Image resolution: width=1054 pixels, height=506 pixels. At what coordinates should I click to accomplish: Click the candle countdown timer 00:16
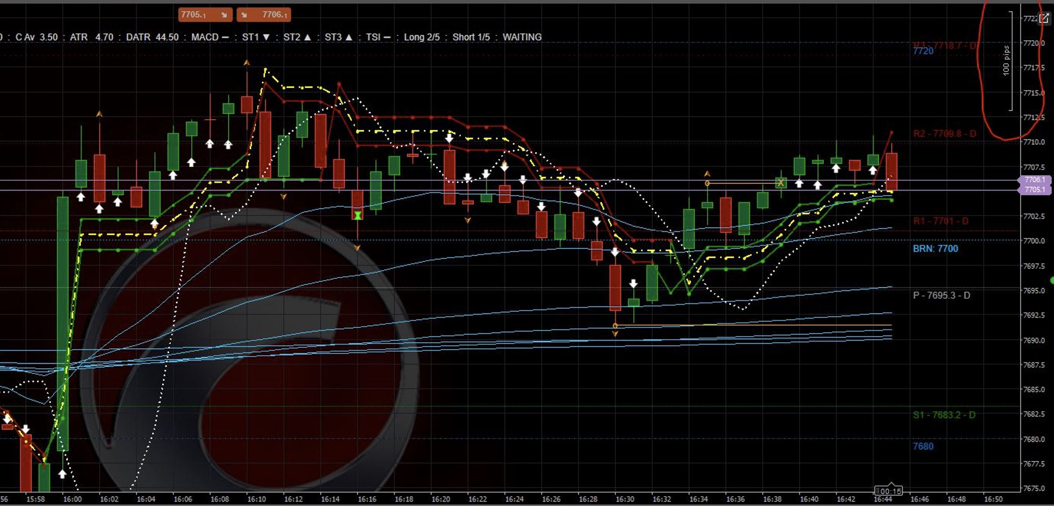pos(889,491)
